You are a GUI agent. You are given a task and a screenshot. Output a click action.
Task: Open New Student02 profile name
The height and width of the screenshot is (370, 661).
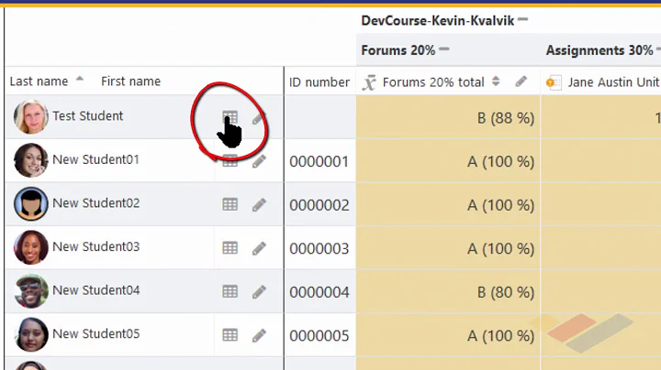click(95, 203)
